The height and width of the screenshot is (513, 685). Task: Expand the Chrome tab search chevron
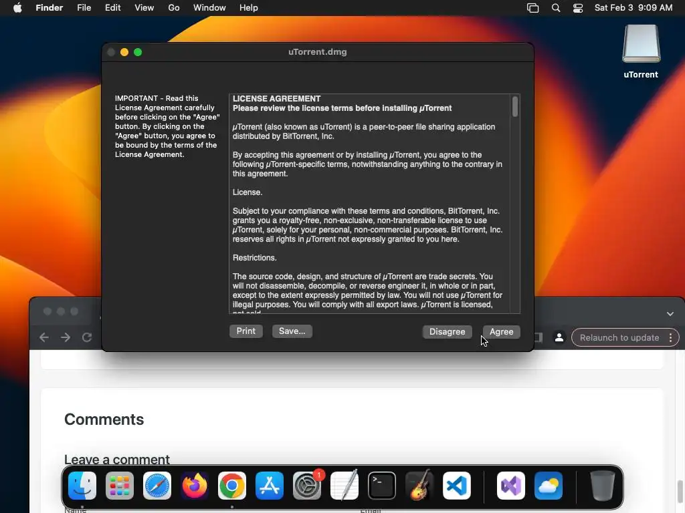670,314
